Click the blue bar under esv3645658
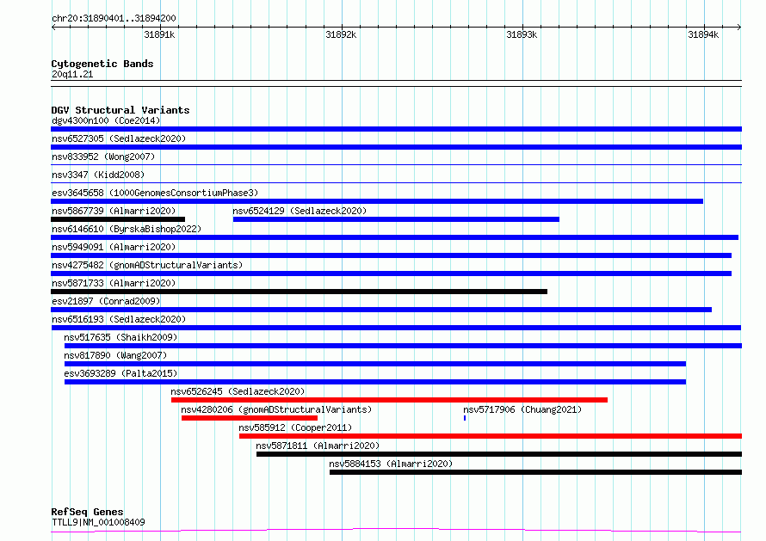Viewport: 766px width, 541px height. click(377, 201)
